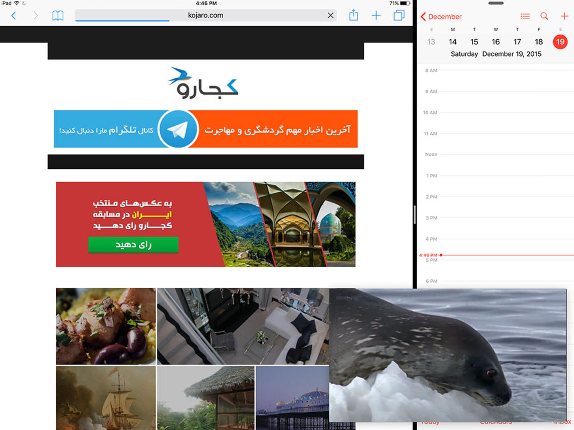Open the chicken dish photo thumbnail

pyautogui.click(x=106, y=326)
